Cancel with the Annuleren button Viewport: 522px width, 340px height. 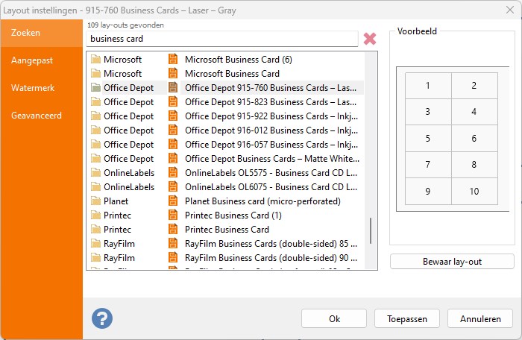coord(480,318)
